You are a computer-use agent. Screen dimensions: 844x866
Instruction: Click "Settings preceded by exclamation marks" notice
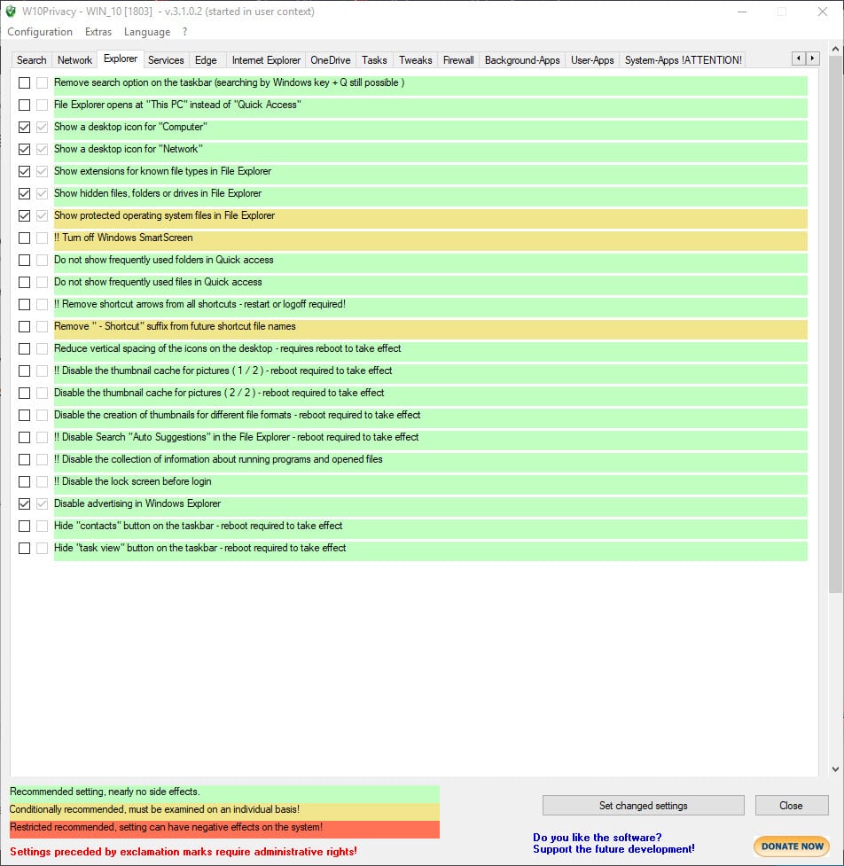[184, 851]
